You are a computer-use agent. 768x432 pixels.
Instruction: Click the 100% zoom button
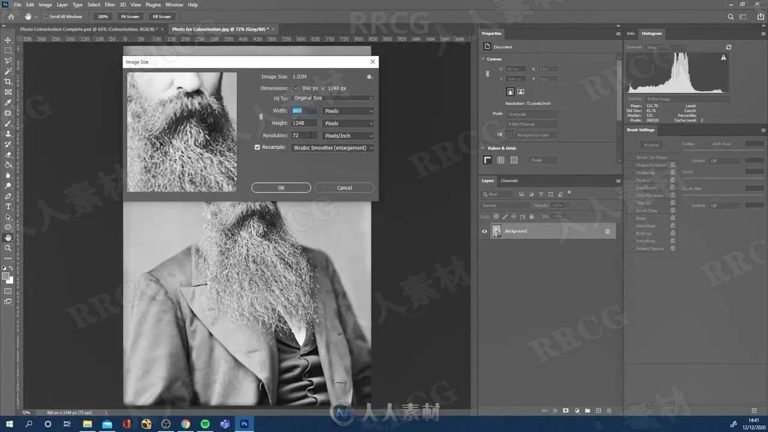[x=103, y=16]
